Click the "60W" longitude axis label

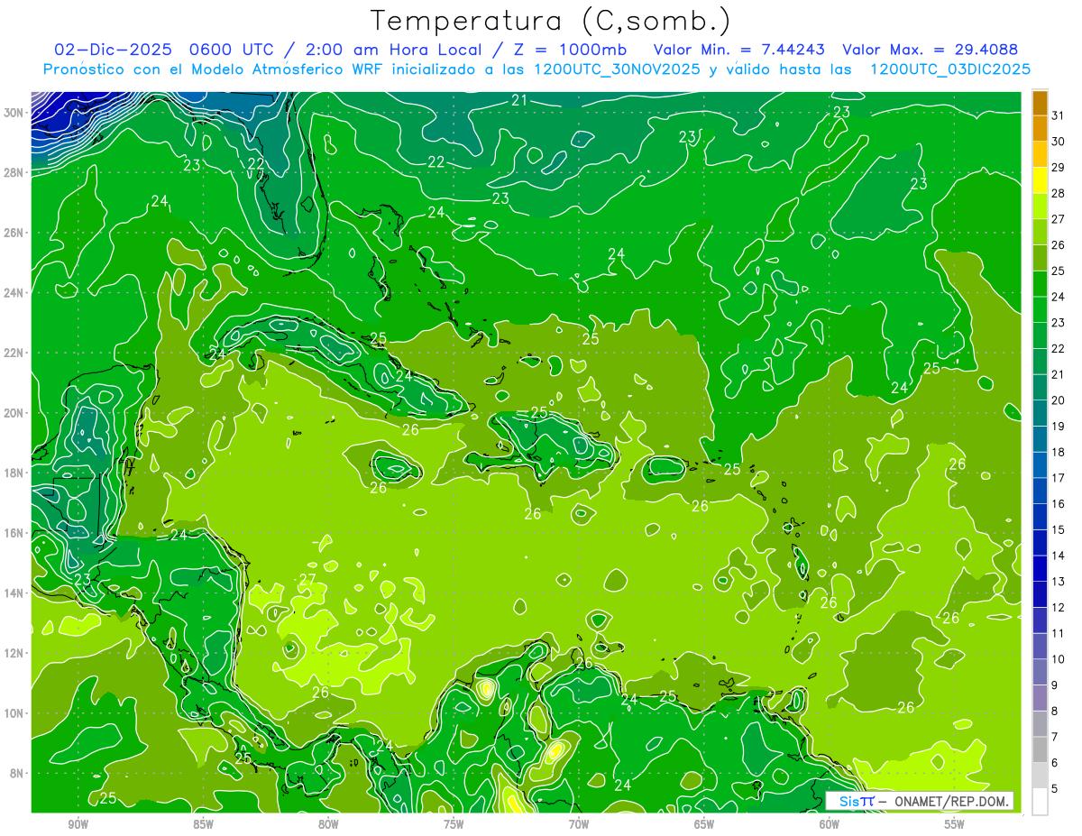(x=830, y=824)
